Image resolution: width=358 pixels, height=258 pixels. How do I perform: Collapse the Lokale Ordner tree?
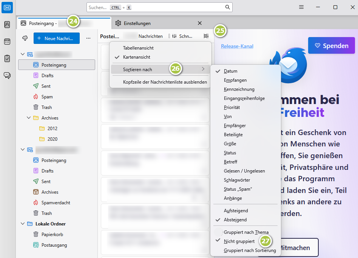(x=22, y=224)
